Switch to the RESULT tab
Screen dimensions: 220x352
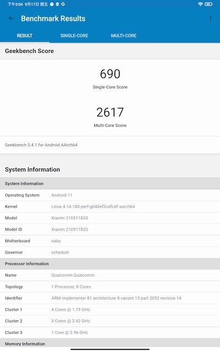tap(25, 36)
